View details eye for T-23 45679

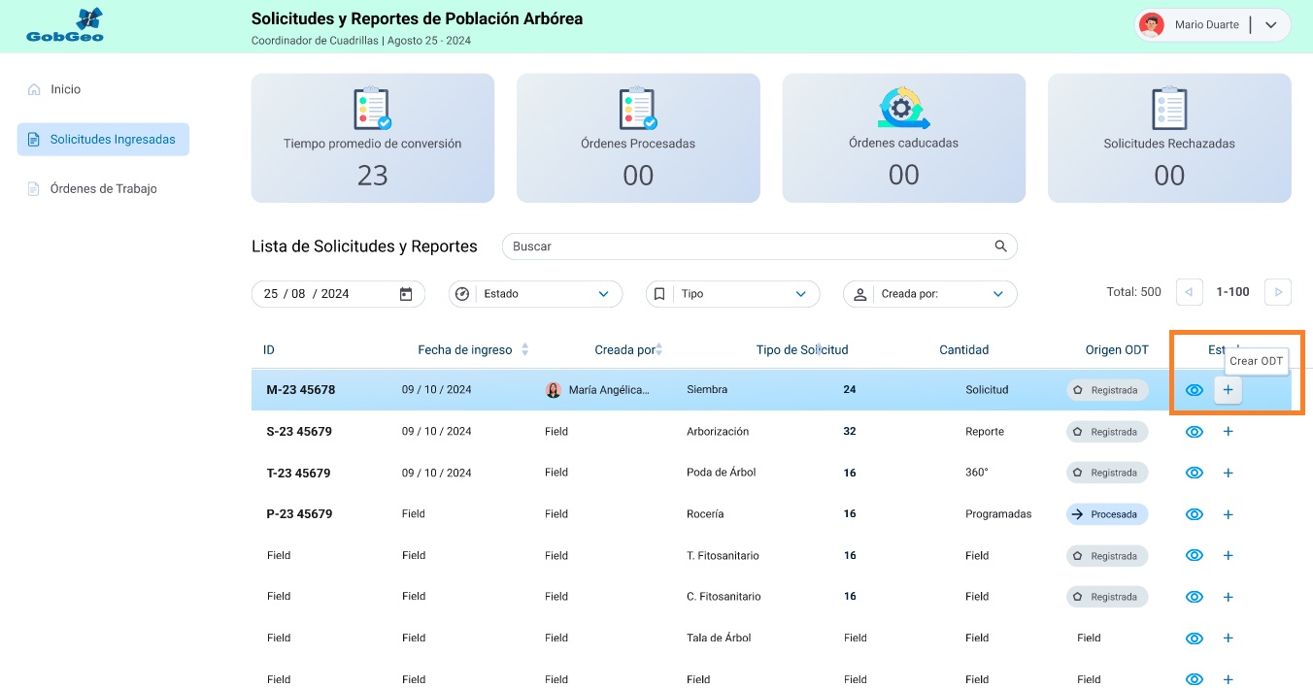point(1195,473)
